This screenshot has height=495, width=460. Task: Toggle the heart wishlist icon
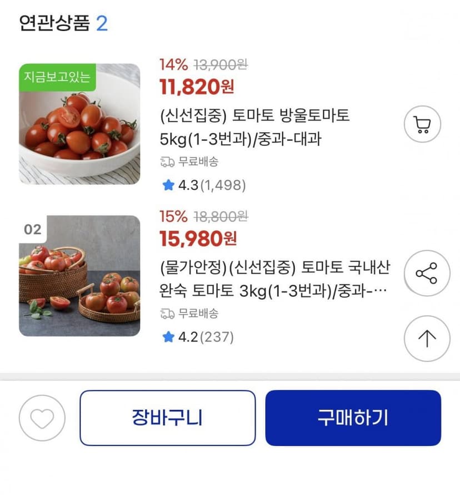42,418
